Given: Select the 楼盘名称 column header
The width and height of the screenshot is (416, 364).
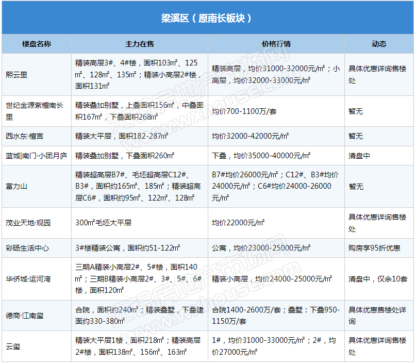Looking at the screenshot, I should click(37, 44).
